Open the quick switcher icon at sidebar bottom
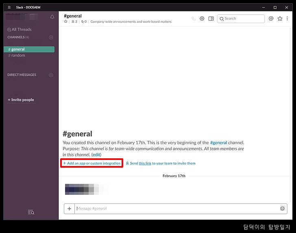 point(31,212)
